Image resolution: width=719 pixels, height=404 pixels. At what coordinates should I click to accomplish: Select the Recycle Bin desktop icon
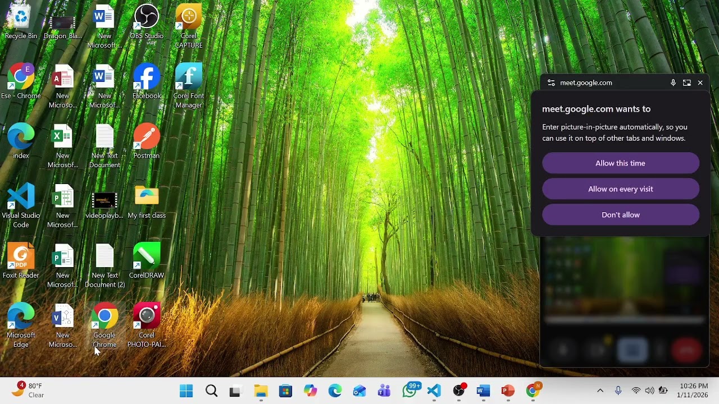pyautogui.click(x=21, y=22)
